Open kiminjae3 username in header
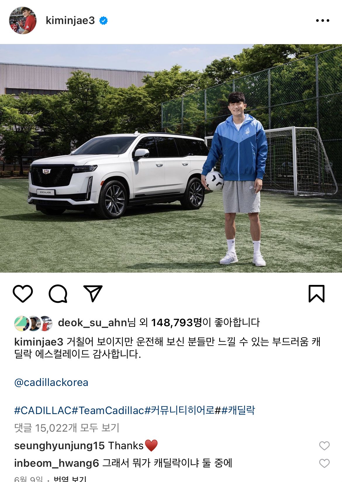The height and width of the screenshot is (482, 342). click(70, 20)
